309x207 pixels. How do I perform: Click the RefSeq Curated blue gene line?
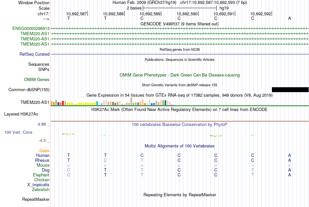180,54
